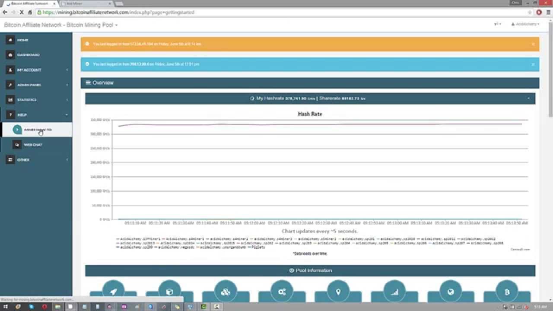Select the DASHBOARD menu item
Image resolution: width=553 pixels, height=311 pixels.
pos(36,55)
